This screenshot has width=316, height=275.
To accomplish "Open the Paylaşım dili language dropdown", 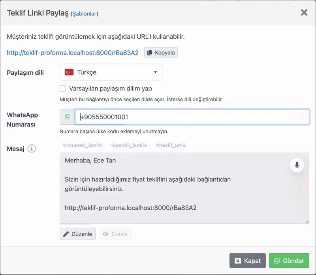I will (x=111, y=72).
